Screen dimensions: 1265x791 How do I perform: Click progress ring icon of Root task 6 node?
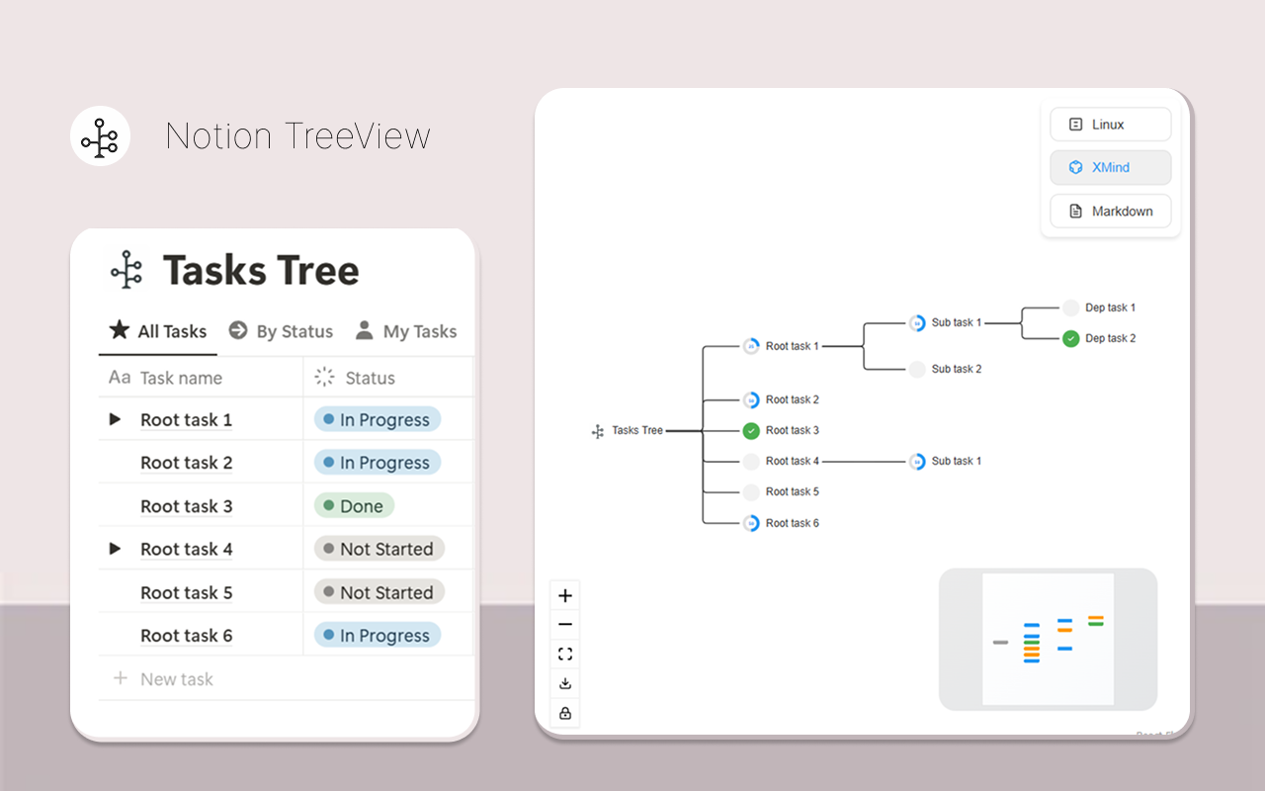click(x=751, y=523)
